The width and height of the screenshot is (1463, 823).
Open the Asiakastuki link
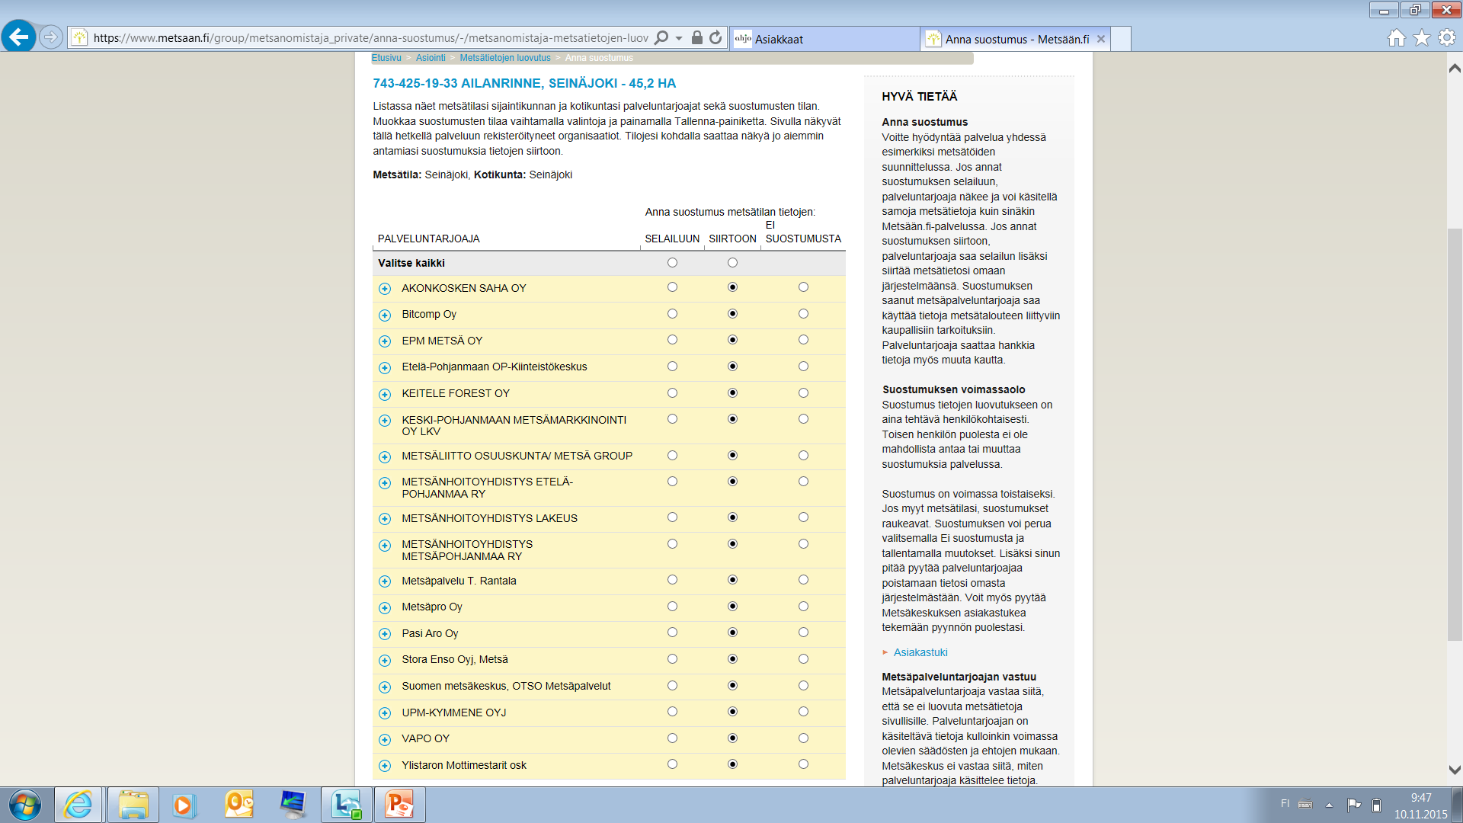[920, 653]
